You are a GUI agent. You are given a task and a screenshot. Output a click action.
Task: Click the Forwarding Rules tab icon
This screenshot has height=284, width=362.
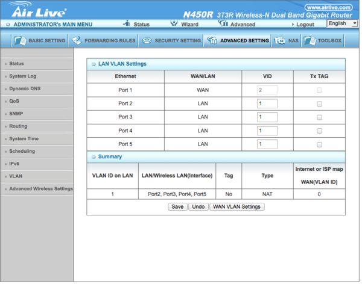click(77, 40)
